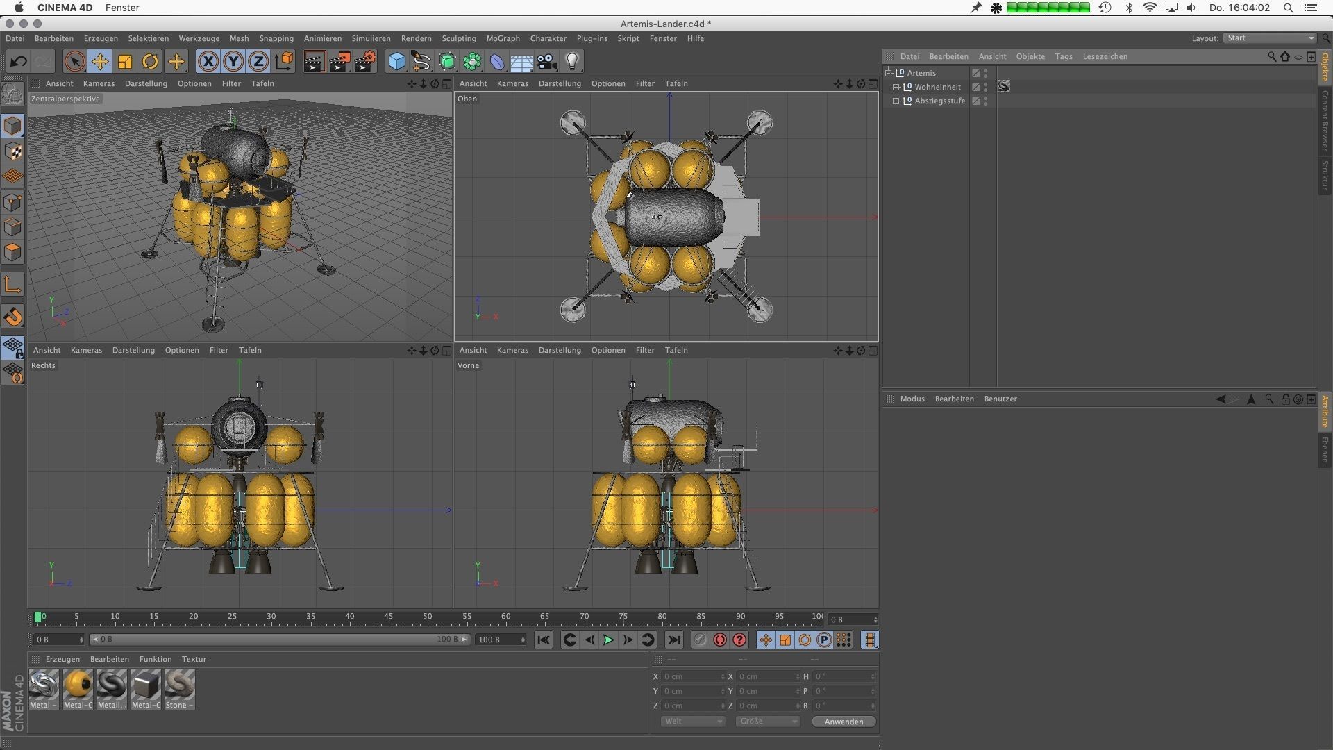Add a cube primitive object
Viewport: 1333px width, 750px height.
pos(396,62)
